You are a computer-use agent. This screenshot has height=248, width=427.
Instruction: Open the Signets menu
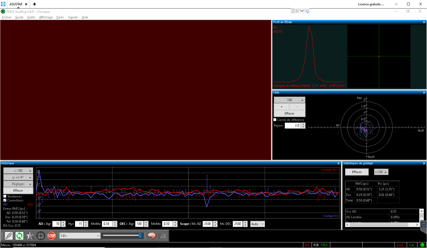73,17
